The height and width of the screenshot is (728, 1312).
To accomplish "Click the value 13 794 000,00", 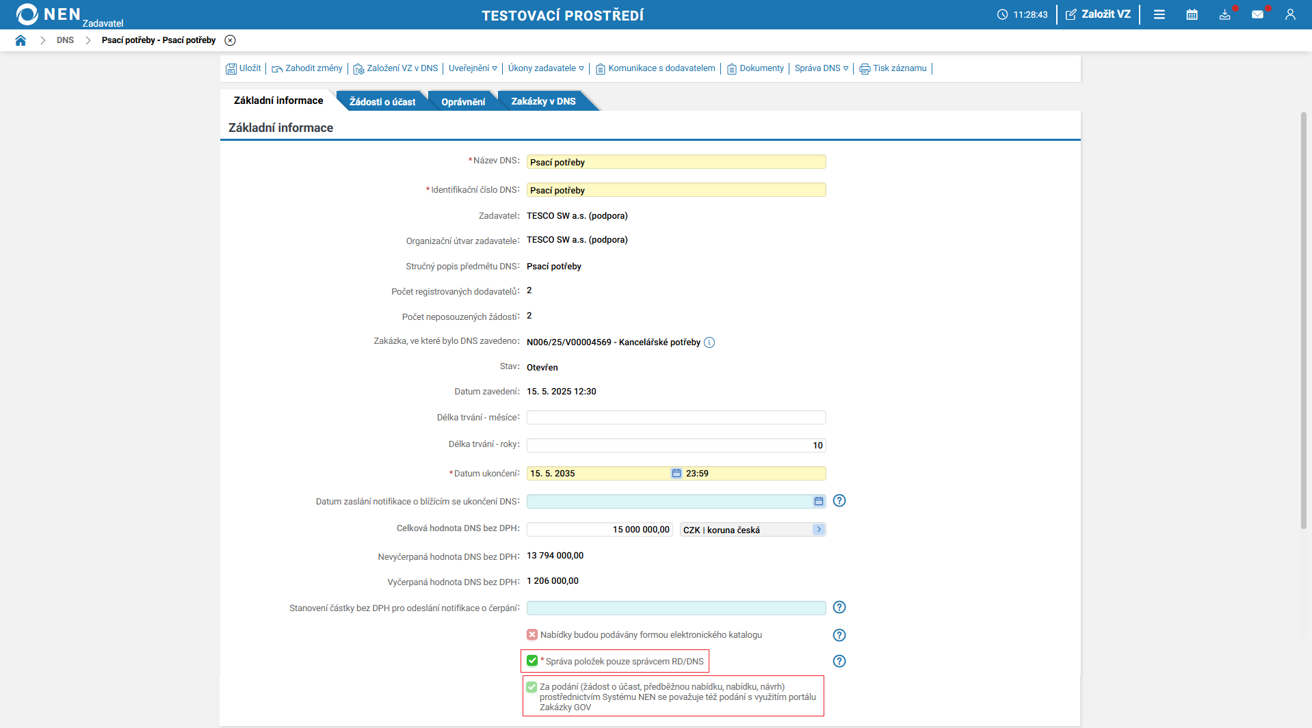I will coord(555,556).
